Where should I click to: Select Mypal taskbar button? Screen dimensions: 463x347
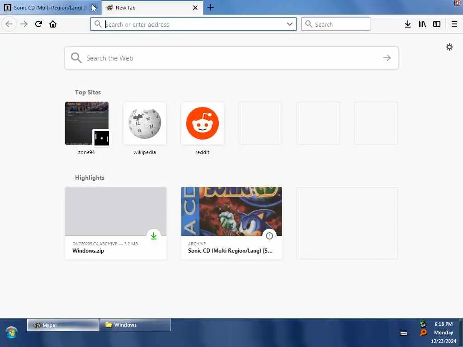tap(62, 325)
